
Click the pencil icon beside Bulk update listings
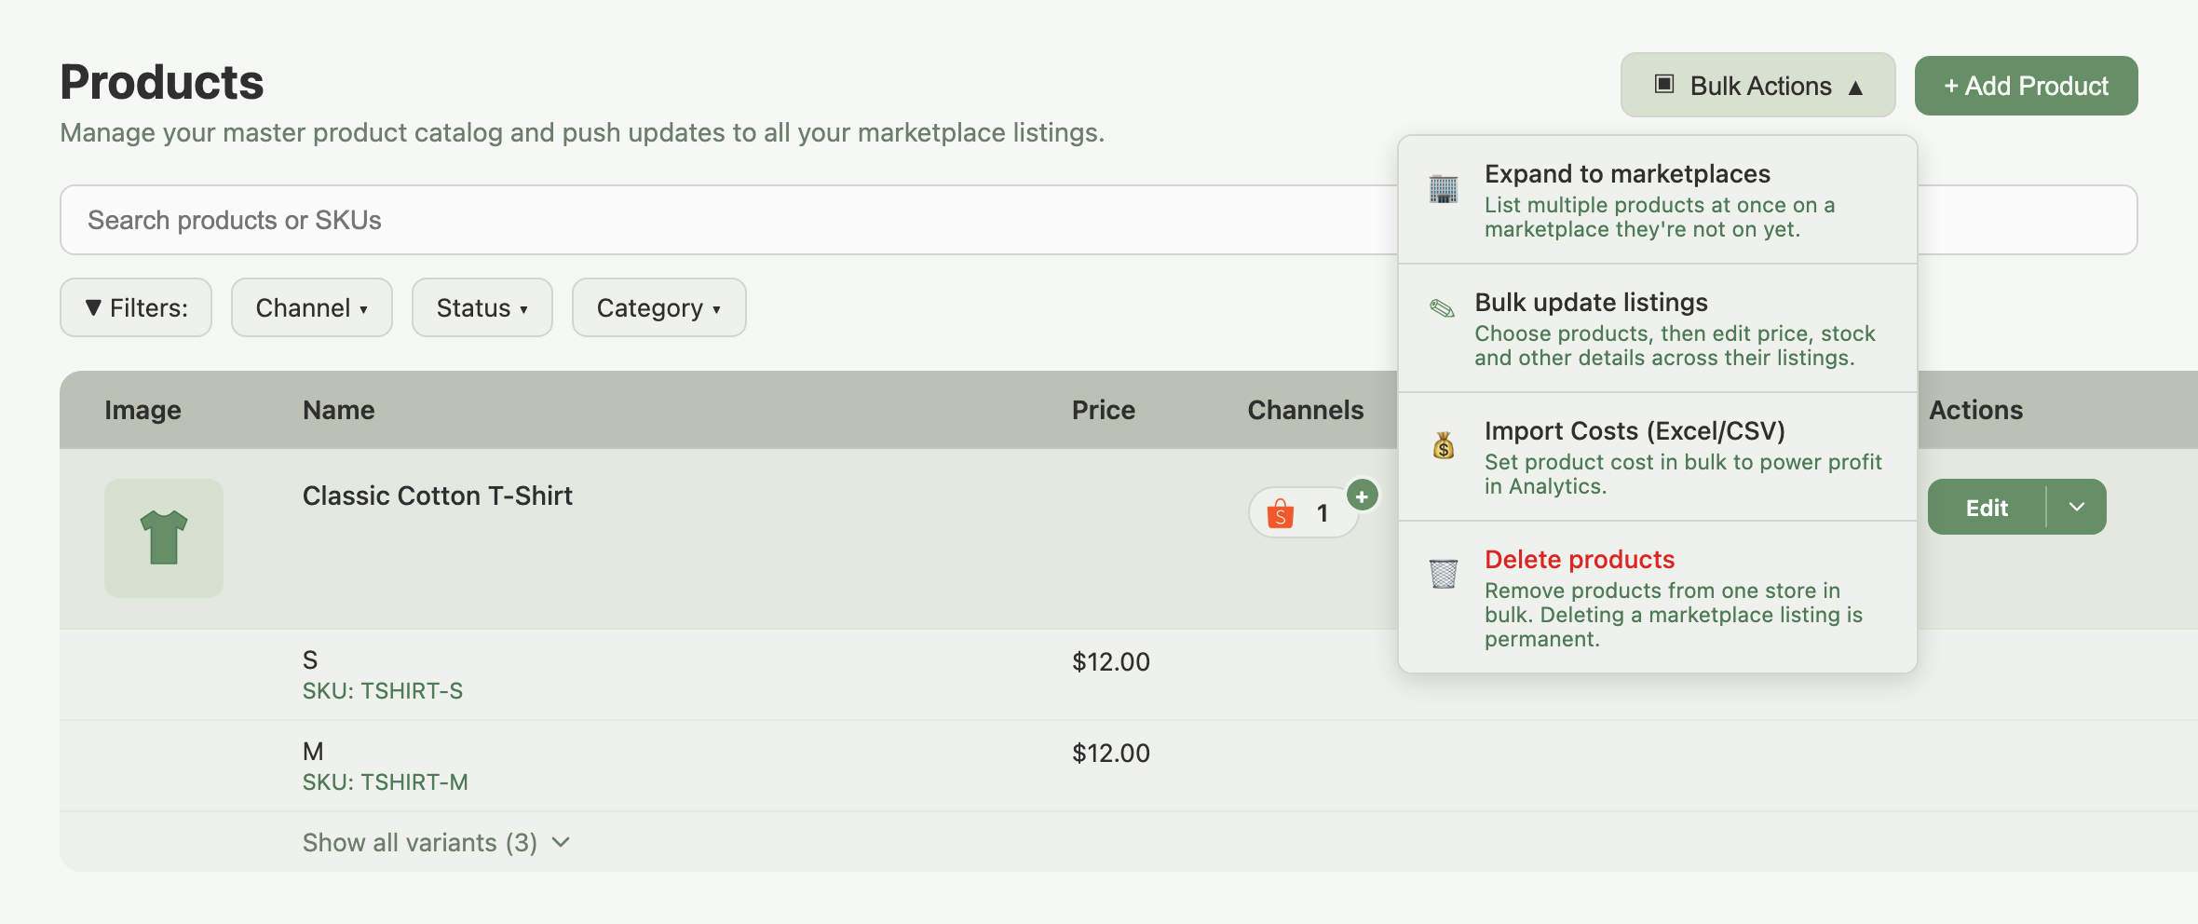pyautogui.click(x=1442, y=308)
